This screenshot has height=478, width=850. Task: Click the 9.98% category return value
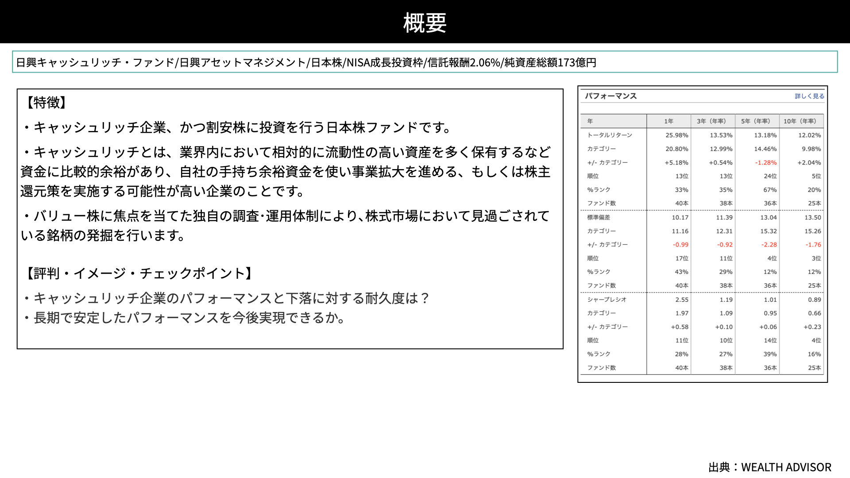point(811,149)
